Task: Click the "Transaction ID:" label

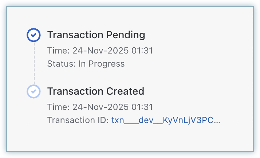Action: click(78, 120)
